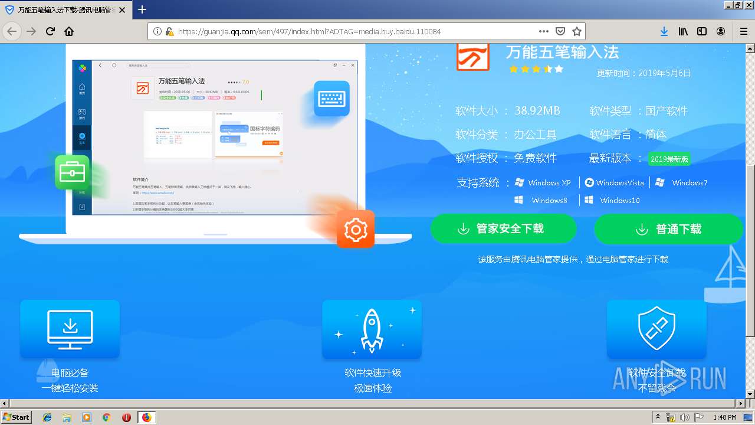755x425 pixels.
Task: Click the 万能五笔输入法 app logo
Action: click(x=473, y=57)
